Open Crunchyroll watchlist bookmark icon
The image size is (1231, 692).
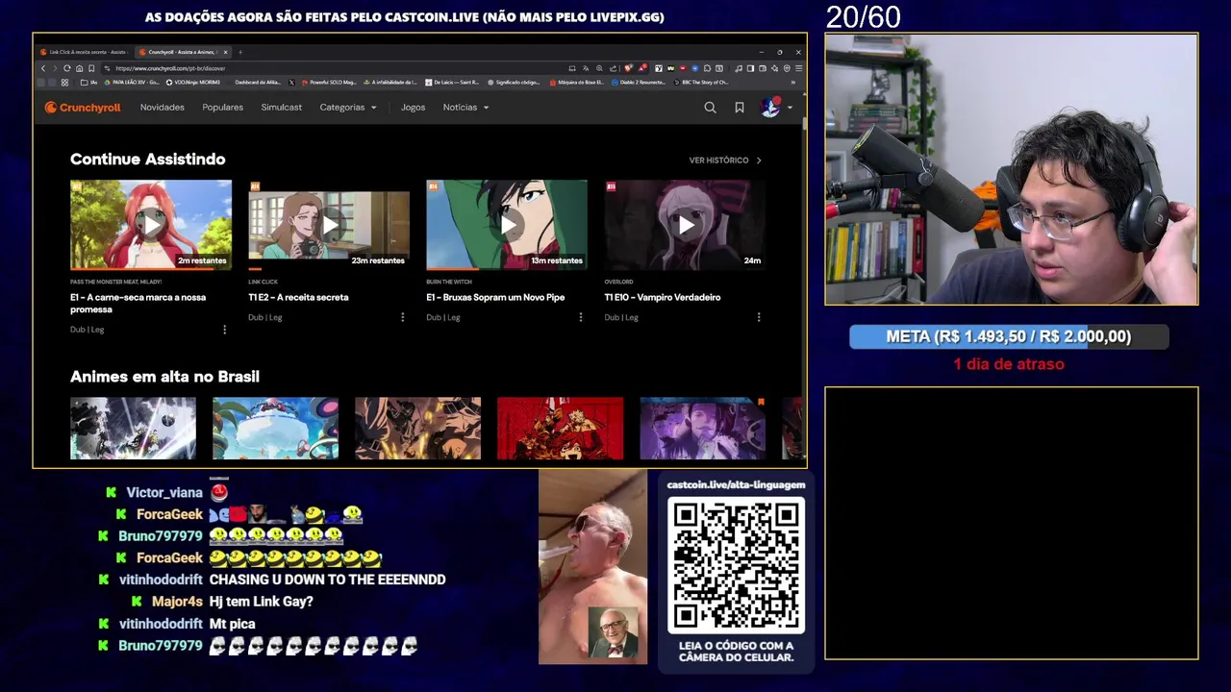(x=740, y=108)
